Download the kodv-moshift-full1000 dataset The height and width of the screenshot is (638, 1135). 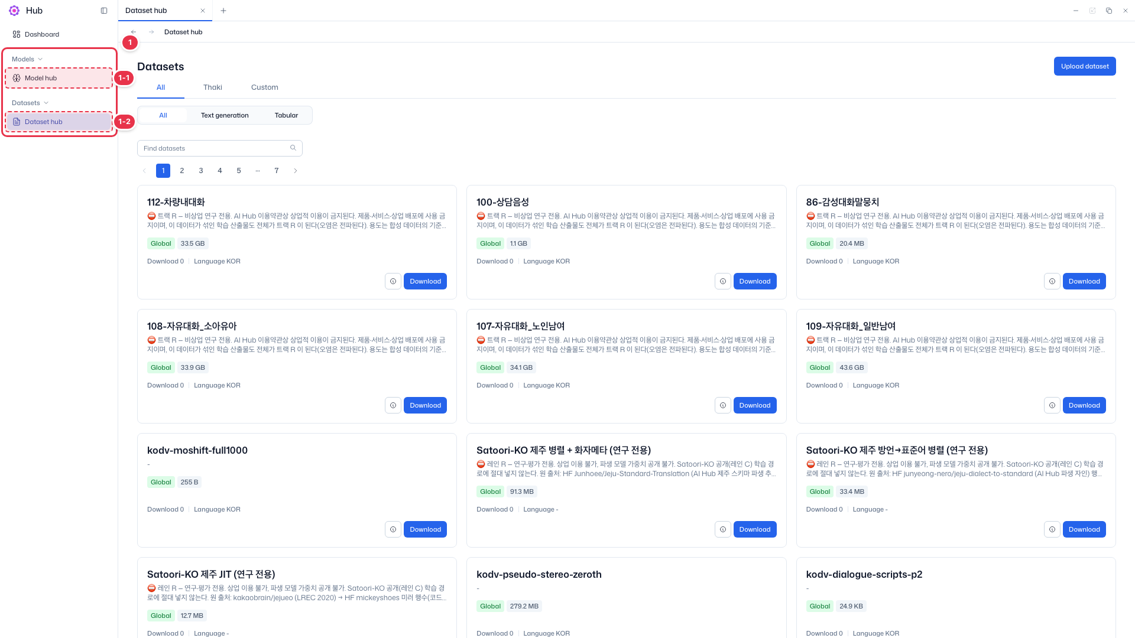pyautogui.click(x=425, y=529)
